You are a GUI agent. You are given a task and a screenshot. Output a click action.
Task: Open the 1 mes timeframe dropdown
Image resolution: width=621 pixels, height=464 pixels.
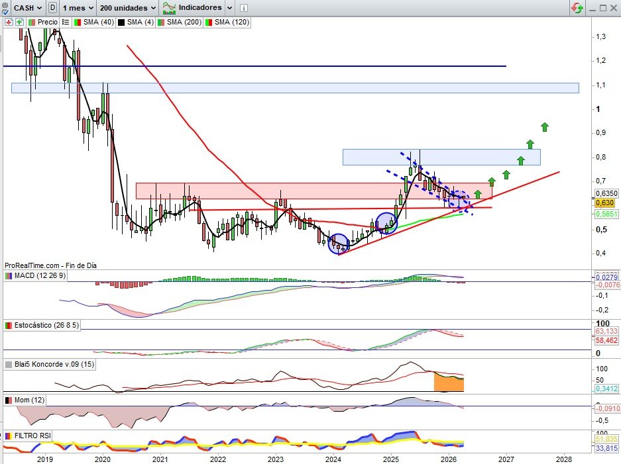(78, 7)
